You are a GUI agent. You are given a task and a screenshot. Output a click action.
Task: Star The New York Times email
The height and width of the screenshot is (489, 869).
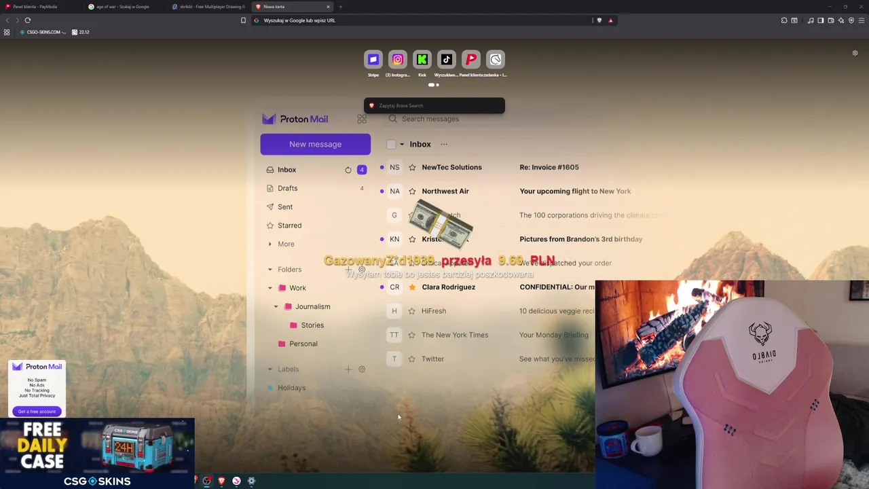pos(412,335)
